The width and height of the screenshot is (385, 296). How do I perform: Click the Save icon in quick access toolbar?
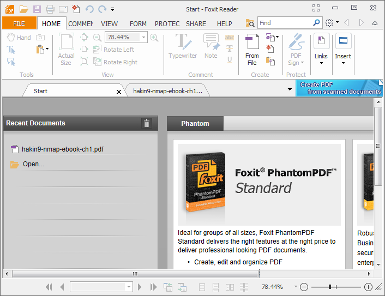click(x=37, y=9)
